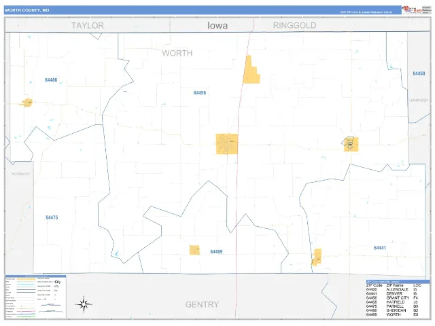Click WORTH in the ZIP index table
435x326 pixels.
[394, 314]
